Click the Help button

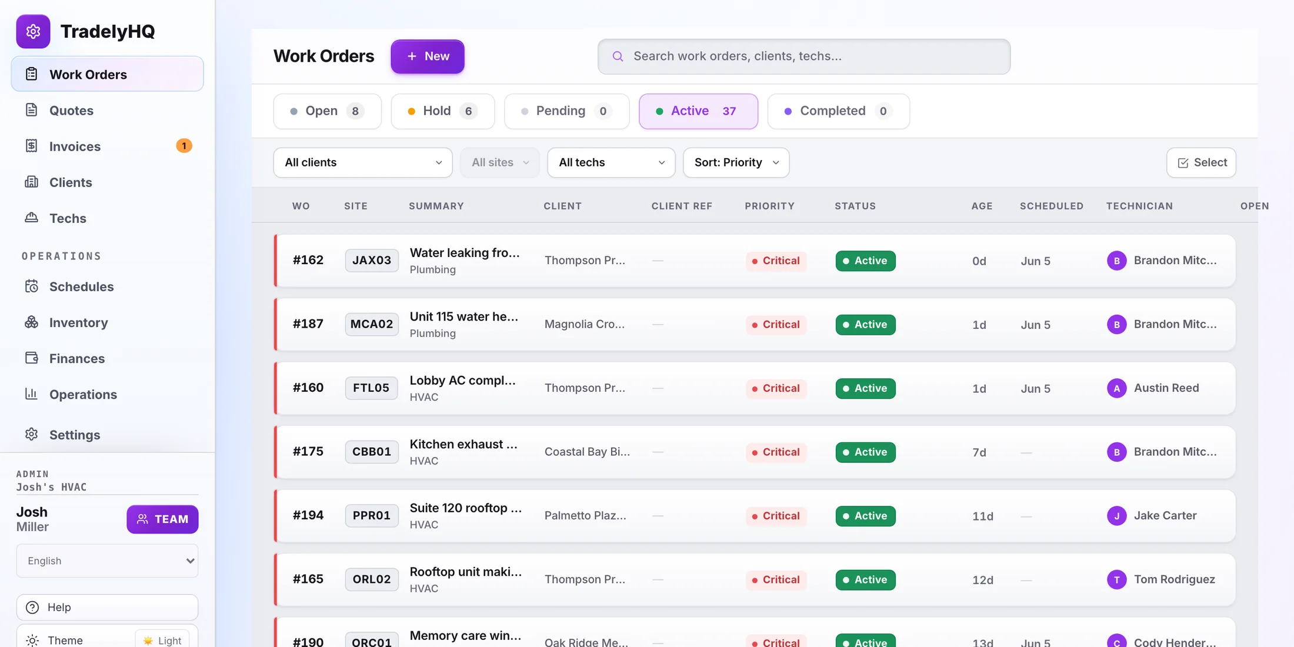(x=107, y=607)
